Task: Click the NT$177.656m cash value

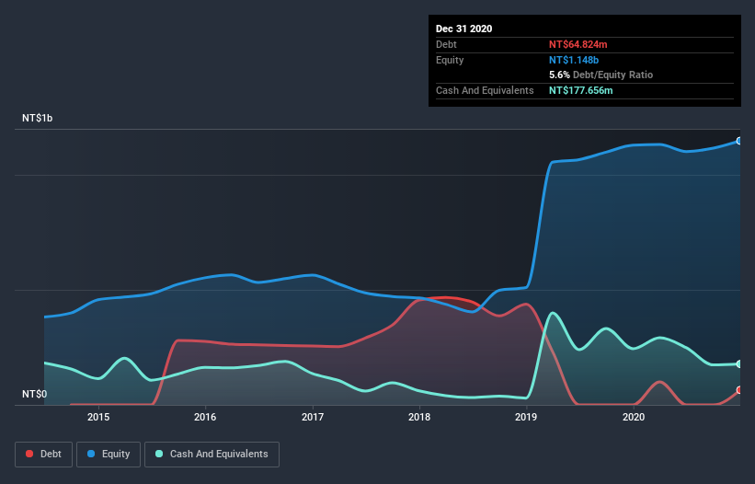Action: tap(580, 90)
